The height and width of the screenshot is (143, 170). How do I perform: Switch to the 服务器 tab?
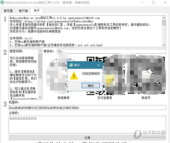(8, 11)
